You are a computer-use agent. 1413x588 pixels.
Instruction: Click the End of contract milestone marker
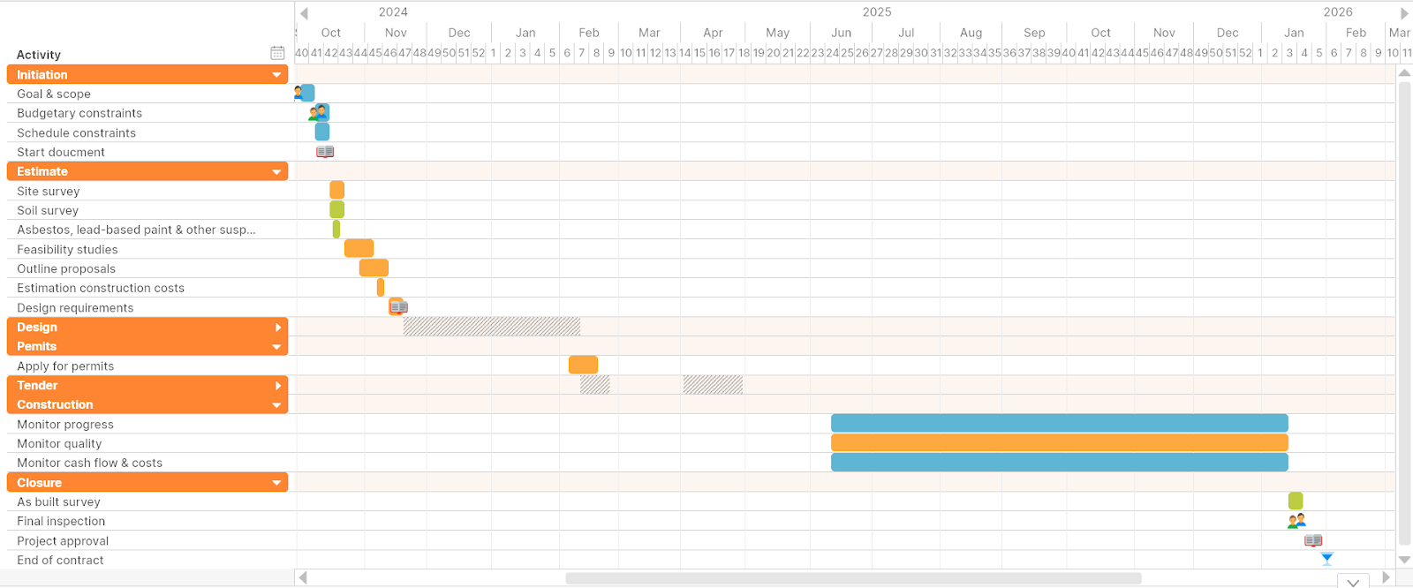tap(1326, 558)
